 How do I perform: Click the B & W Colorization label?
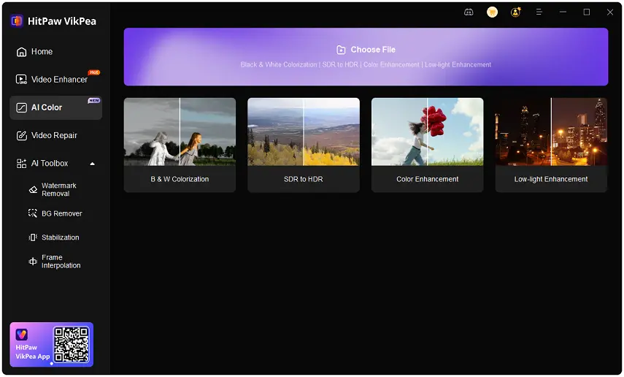tap(180, 179)
